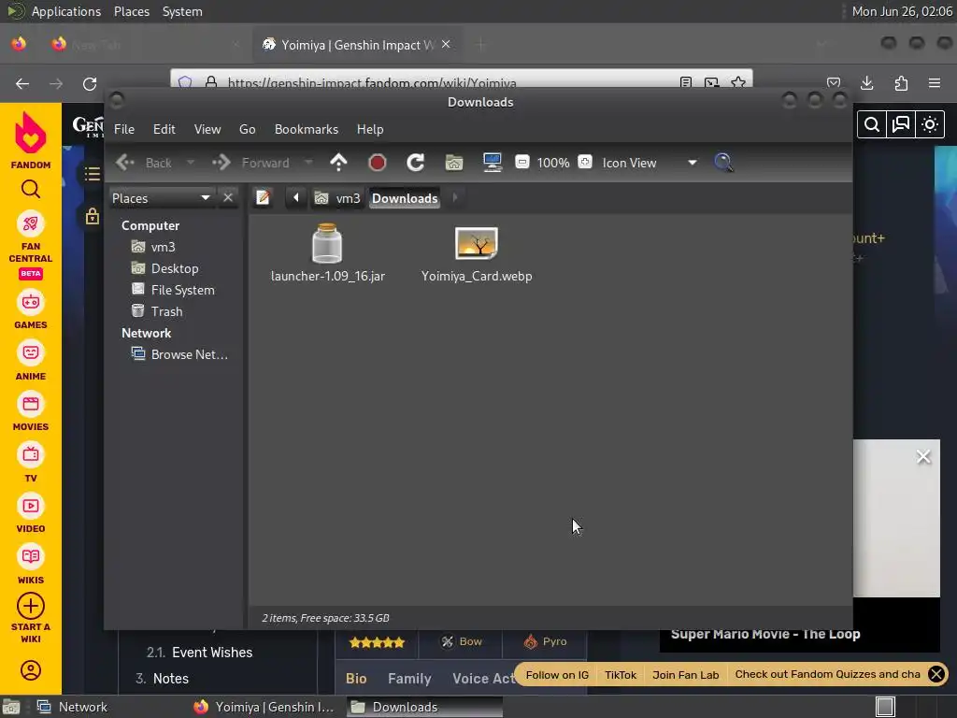Select the Yoimiya_Card.webp image thumbnail
This screenshot has width=957, height=718.
coord(477,243)
